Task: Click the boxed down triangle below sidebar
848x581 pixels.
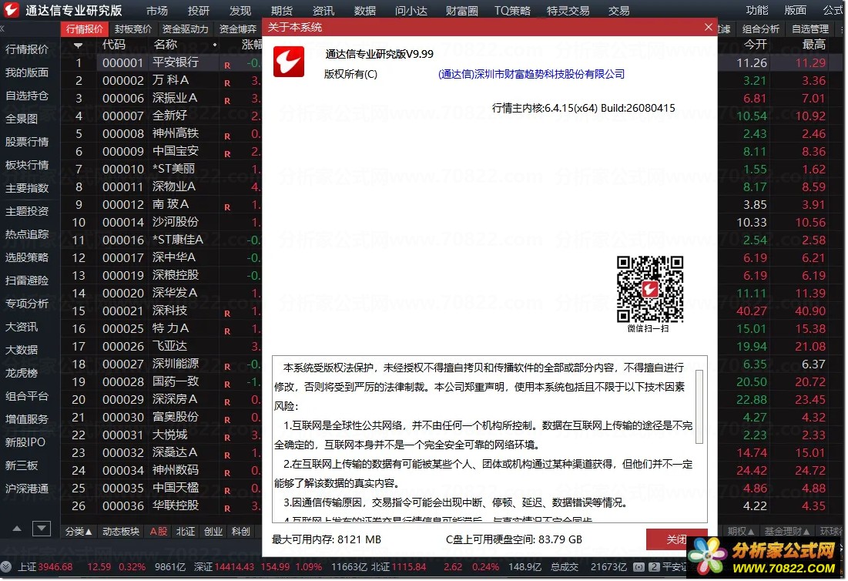Action: (42, 529)
